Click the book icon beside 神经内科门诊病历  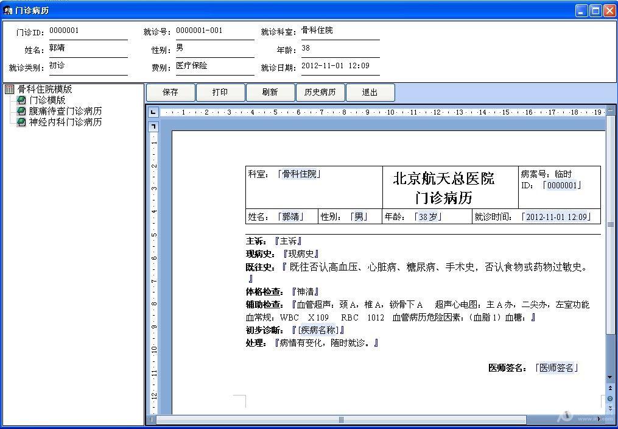pos(21,122)
